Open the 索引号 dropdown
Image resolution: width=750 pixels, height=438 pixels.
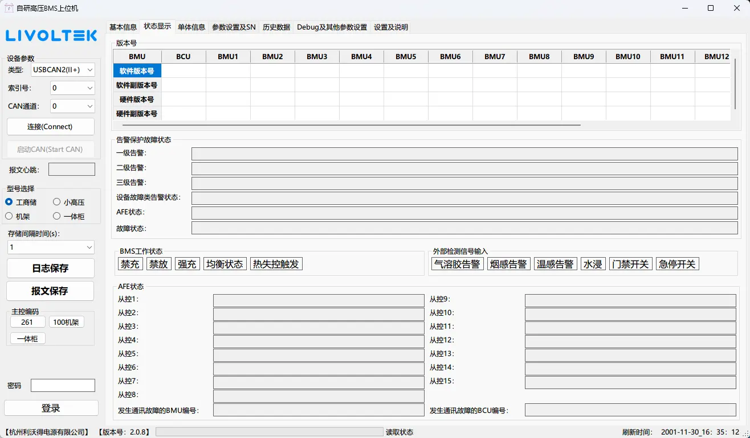tap(72, 88)
